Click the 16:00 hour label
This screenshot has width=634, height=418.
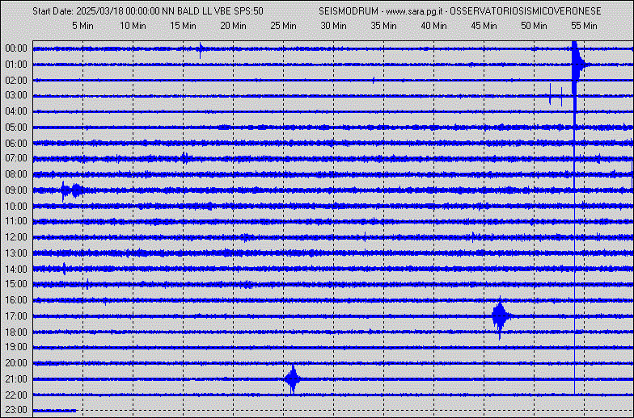click(16, 300)
